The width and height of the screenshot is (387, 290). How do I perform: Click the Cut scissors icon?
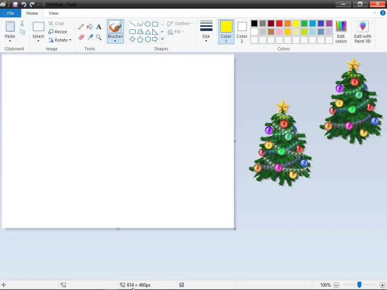click(x=22, y=23)
